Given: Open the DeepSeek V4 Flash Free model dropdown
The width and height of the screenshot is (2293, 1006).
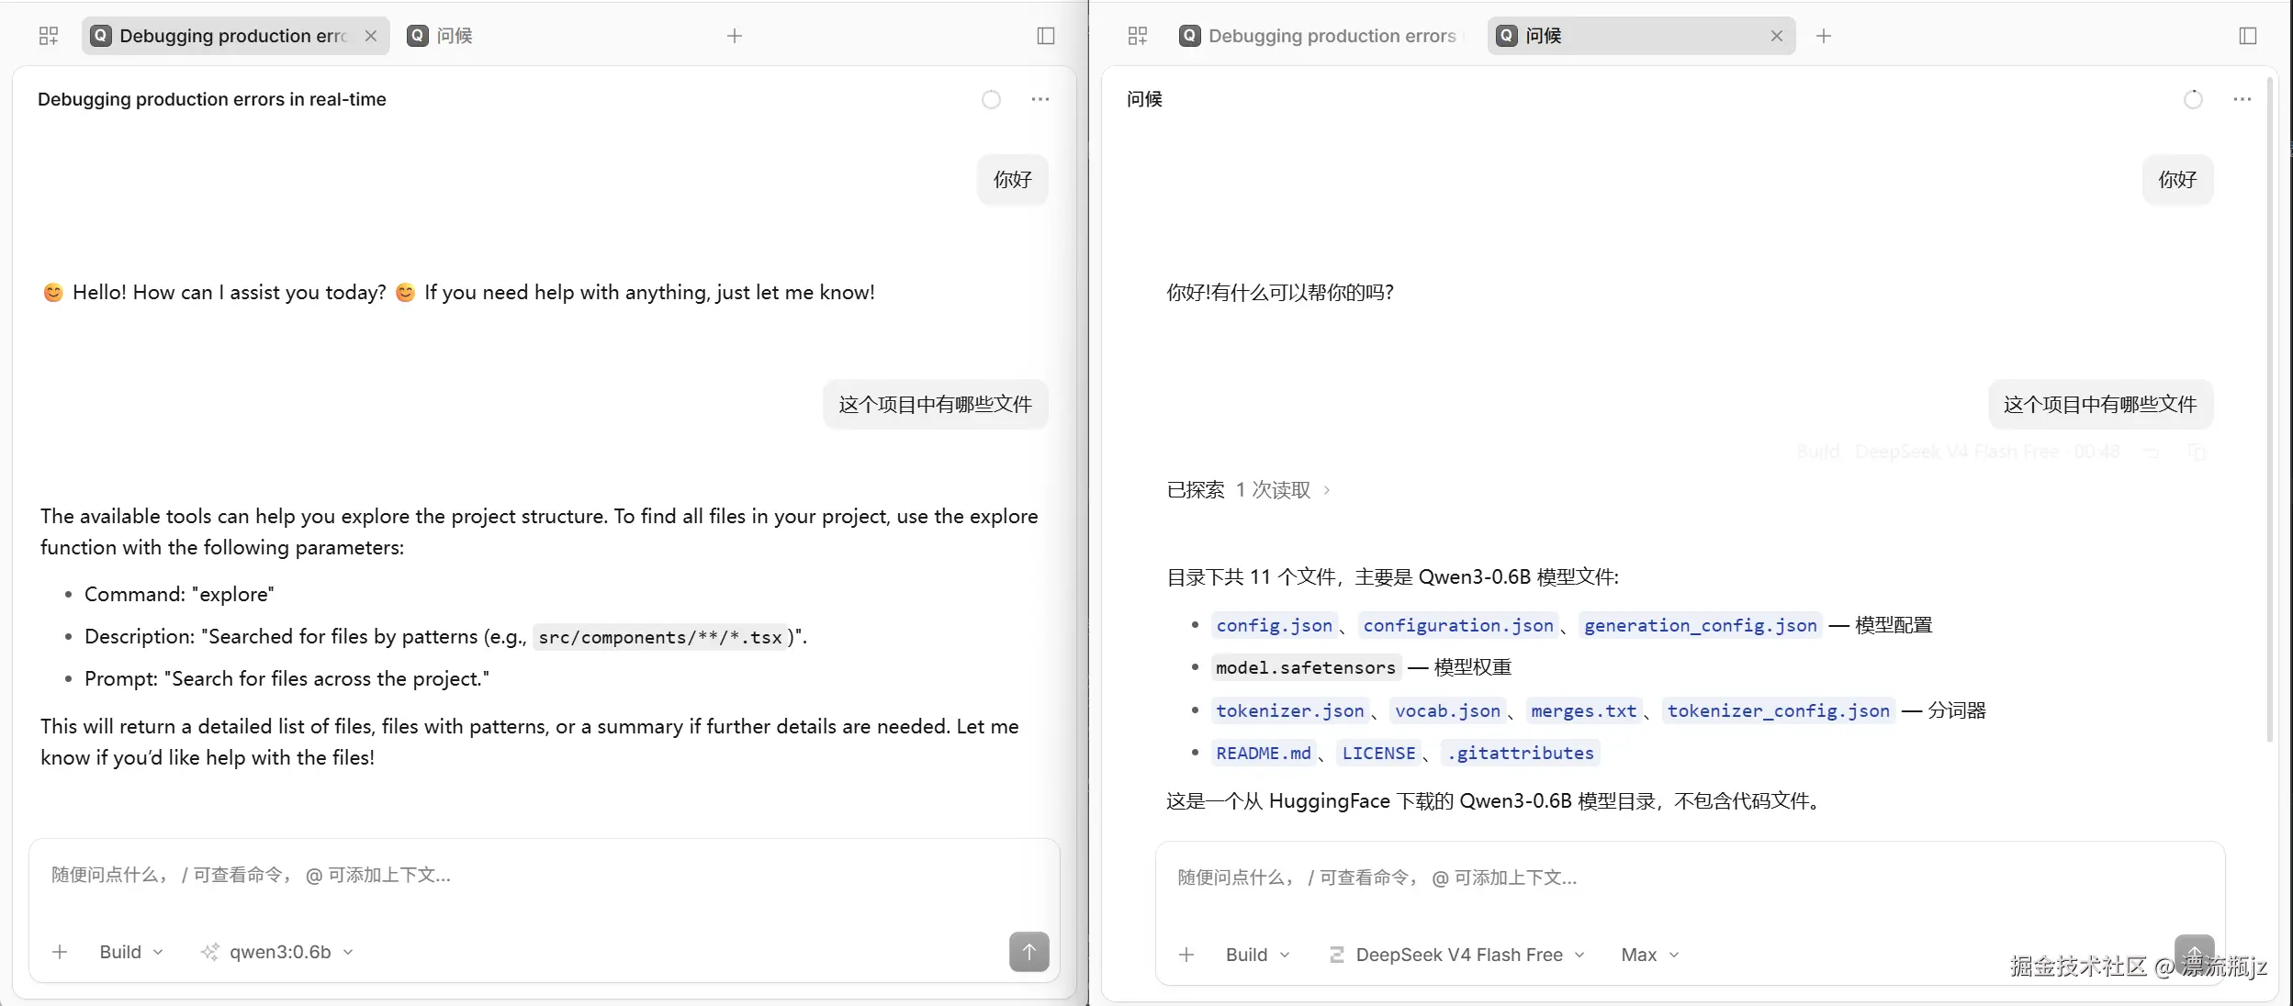Looking at the screenshot, I should click(x=1457, y=955).
